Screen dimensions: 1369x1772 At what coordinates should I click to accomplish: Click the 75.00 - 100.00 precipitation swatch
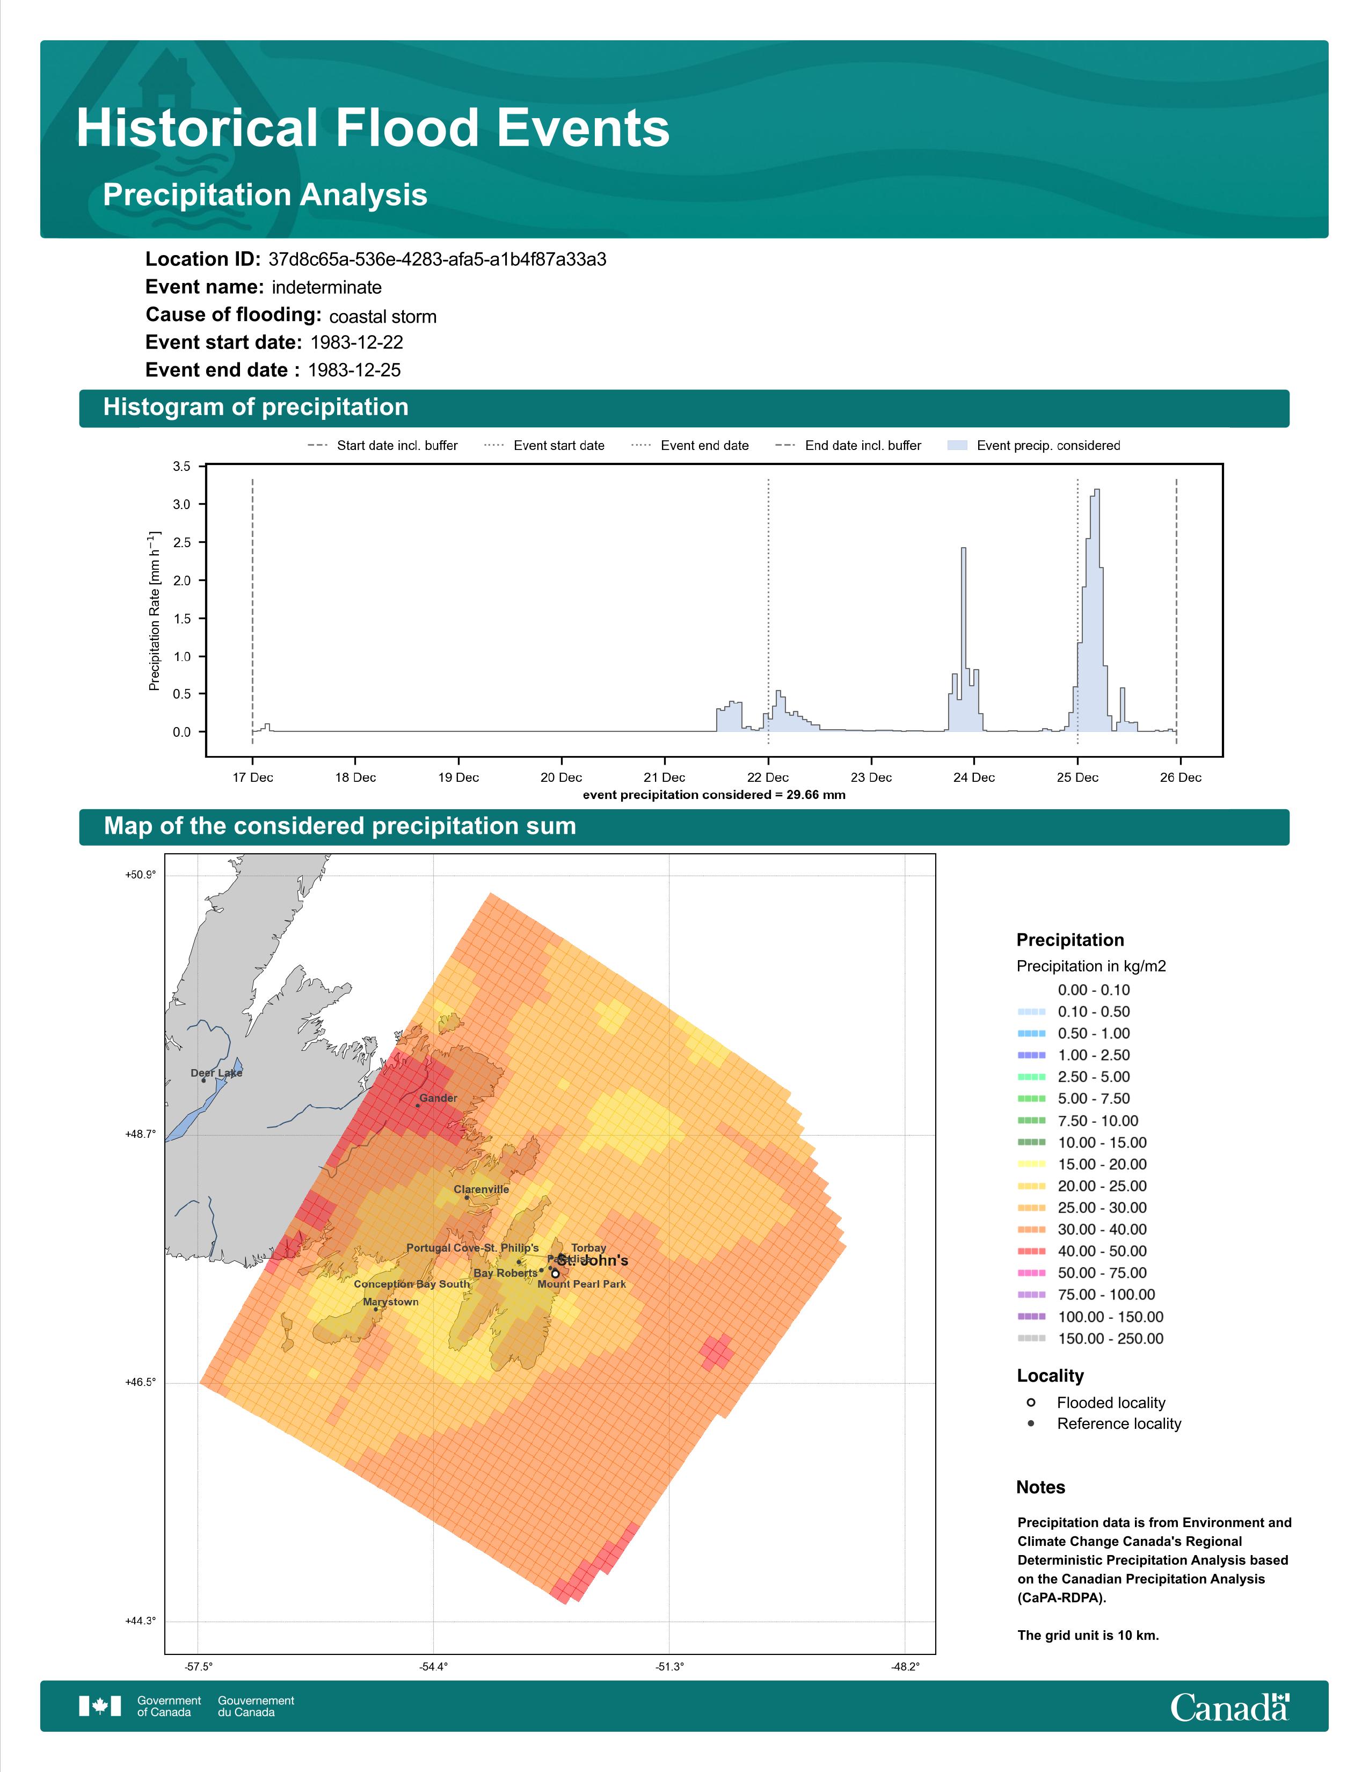(1032, 1295)
